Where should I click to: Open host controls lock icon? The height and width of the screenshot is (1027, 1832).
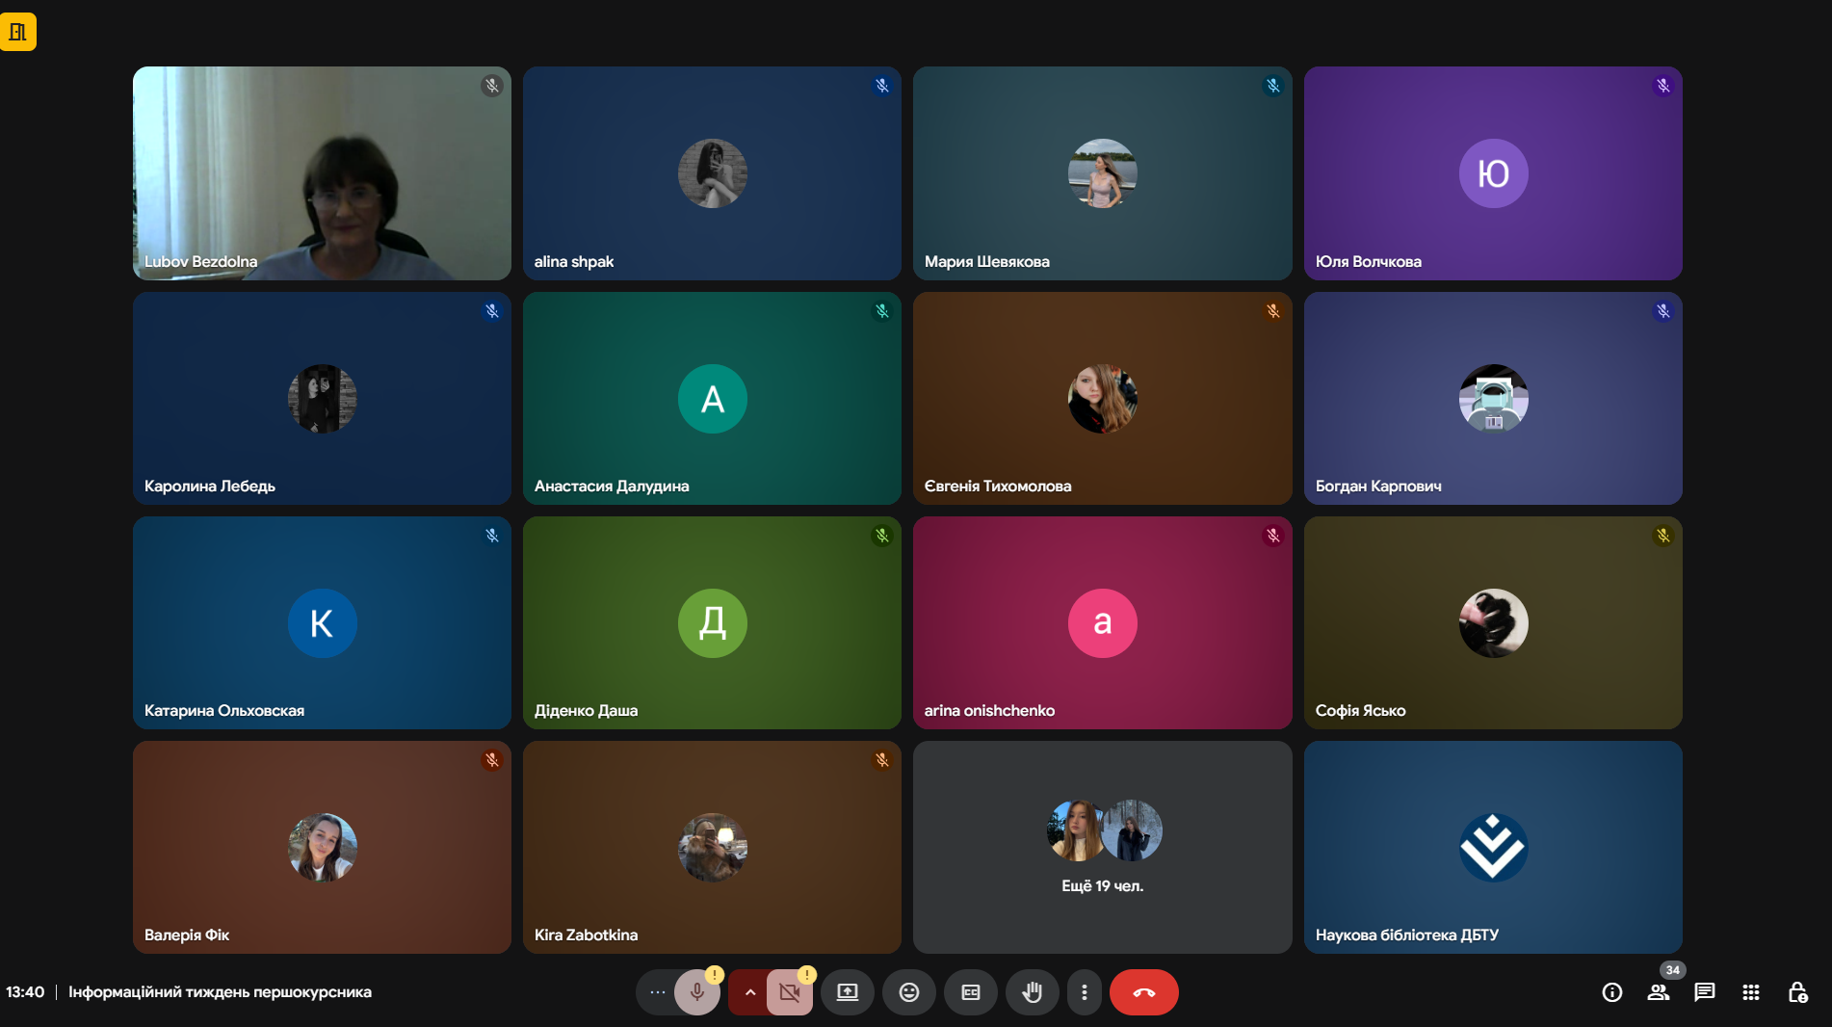tap(1796, 992)
